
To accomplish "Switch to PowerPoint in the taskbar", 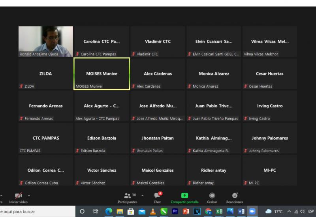I will click(x=186, y=211).
